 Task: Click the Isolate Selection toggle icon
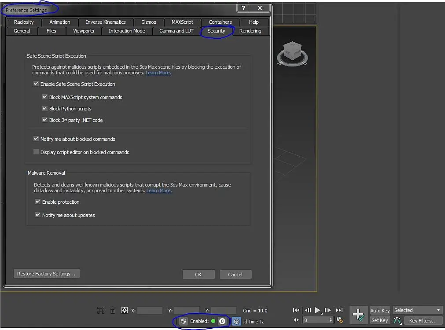pos(101,311)
